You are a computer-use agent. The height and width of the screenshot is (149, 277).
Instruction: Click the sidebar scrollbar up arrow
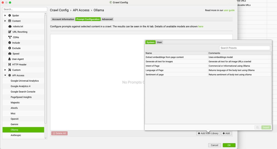(x=45, y=14)
